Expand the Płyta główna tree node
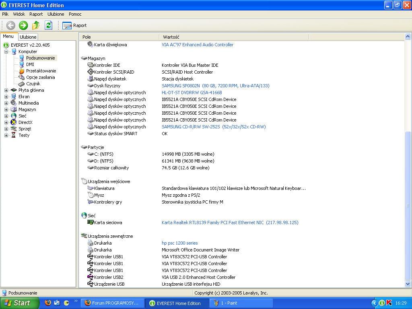This screenshot has height=309, width=412. [6, 90]
